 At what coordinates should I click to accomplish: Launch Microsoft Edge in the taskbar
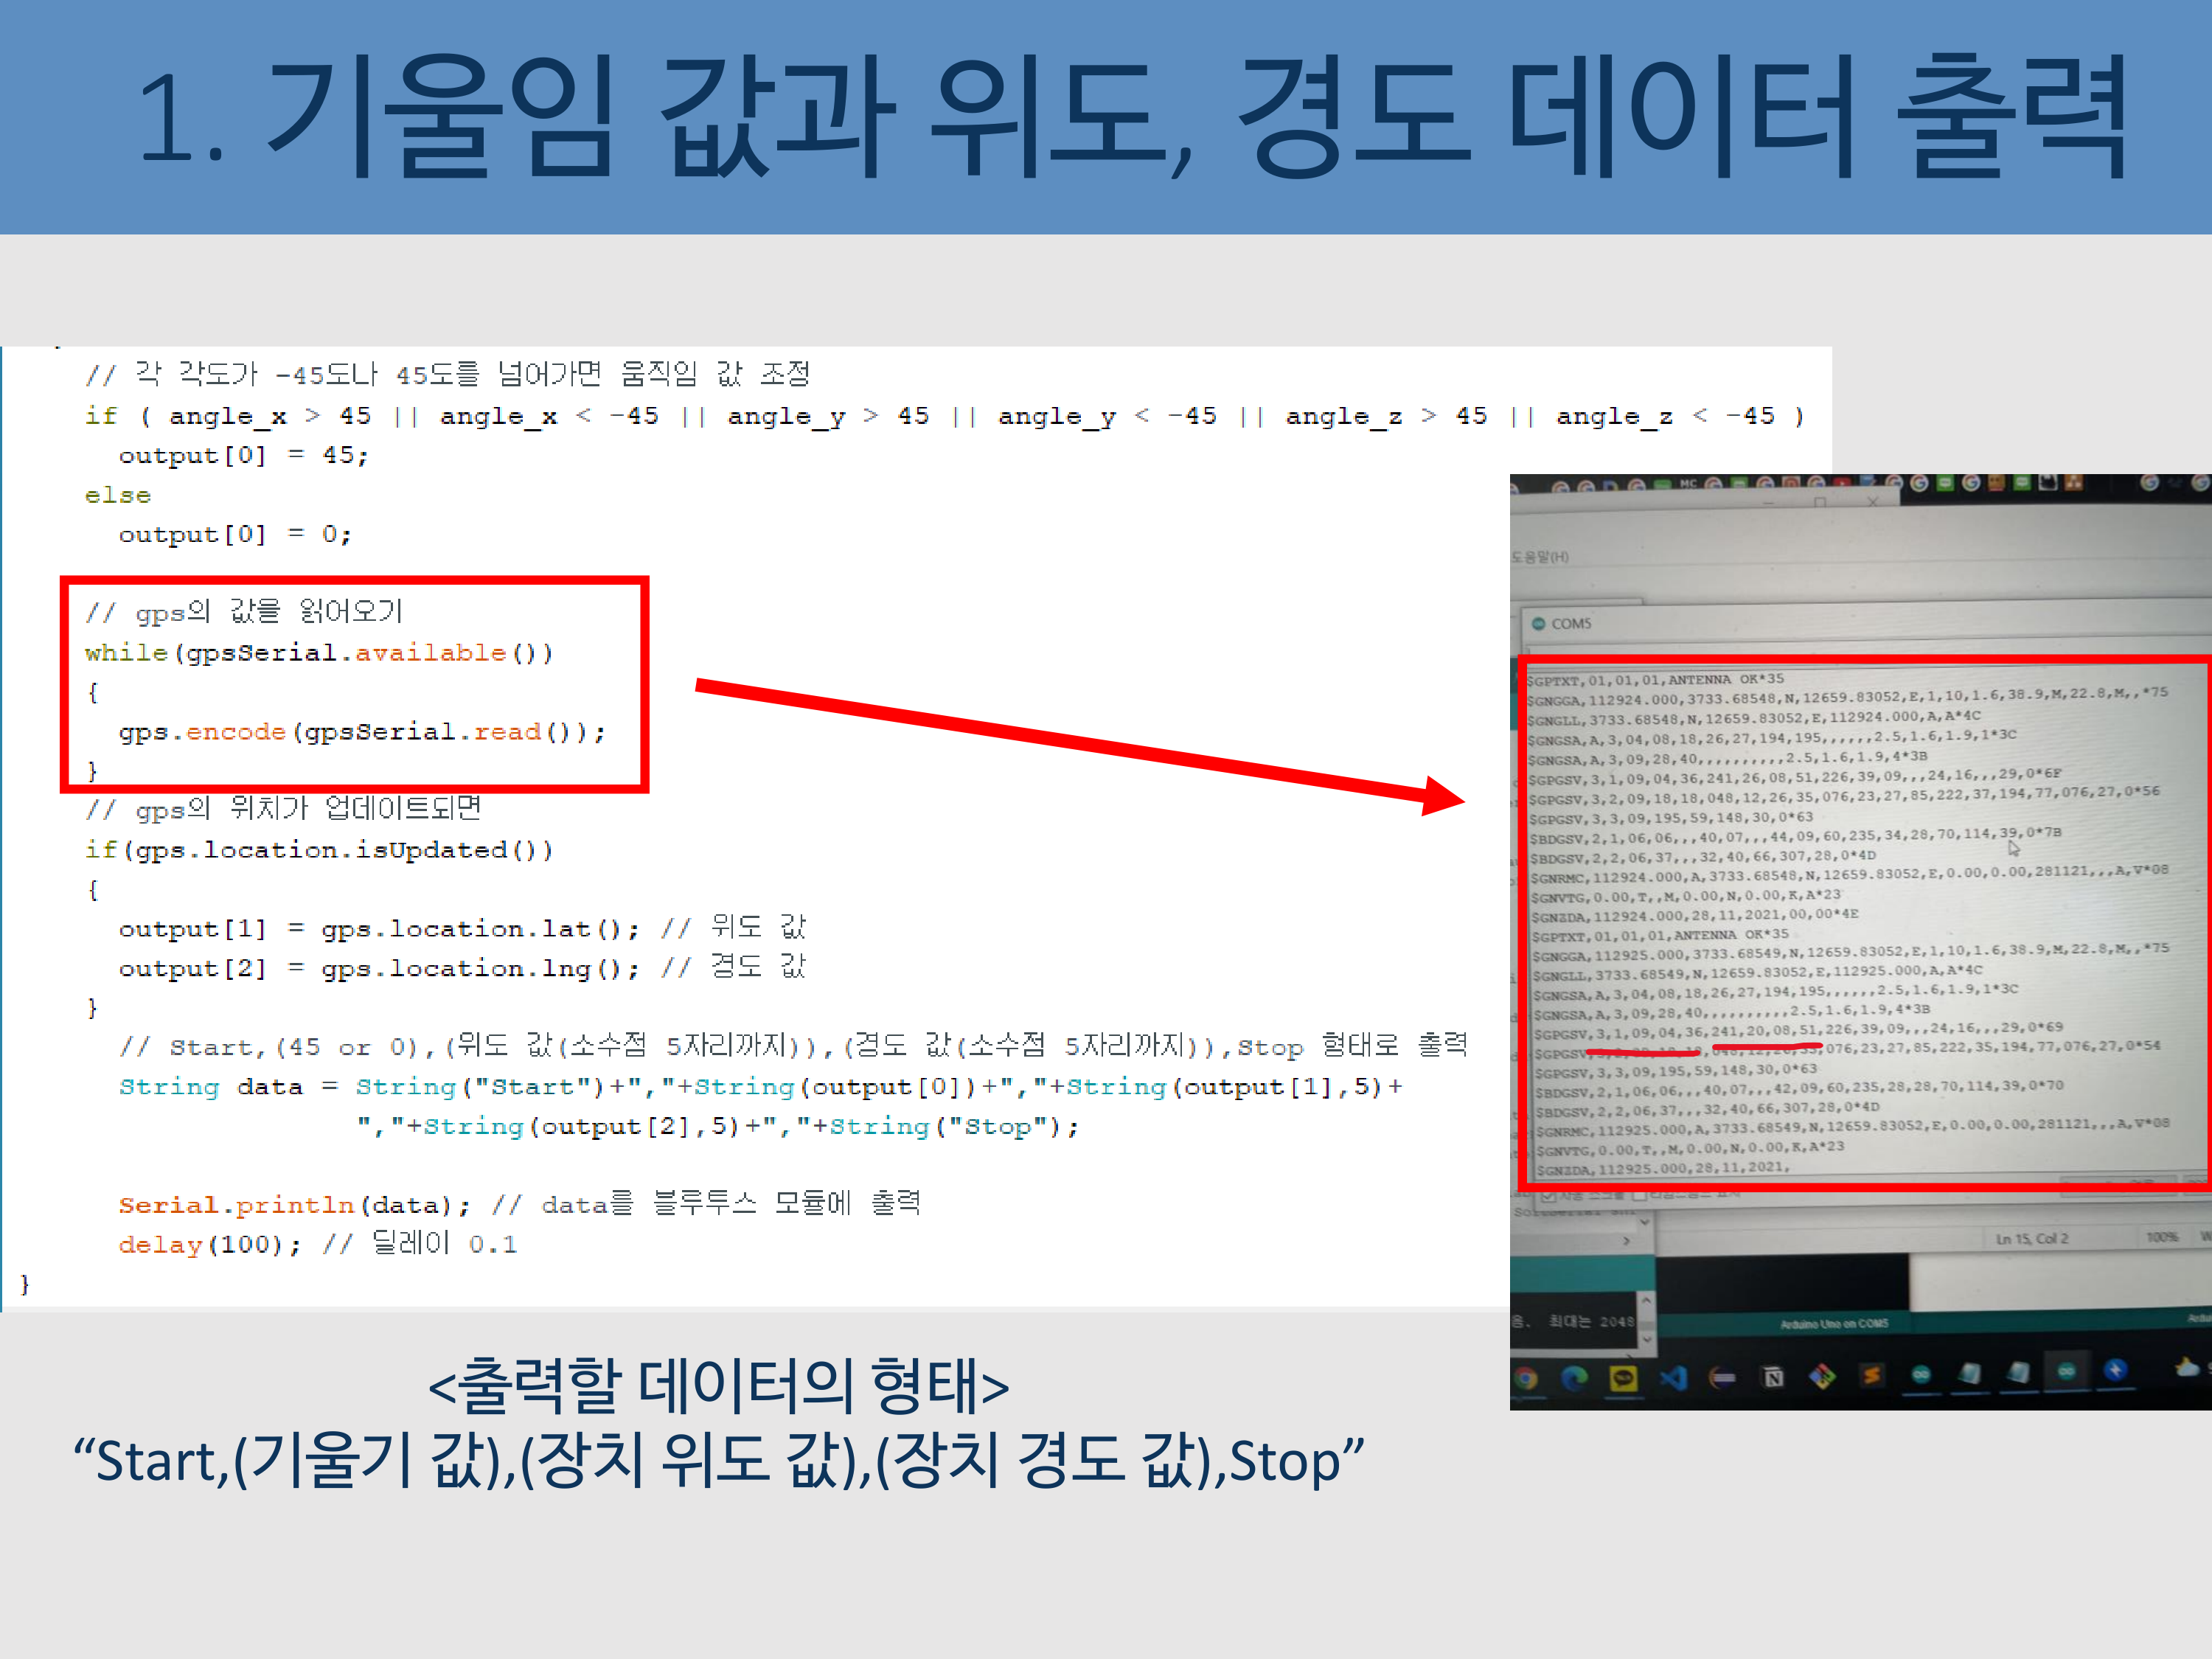[1575, 1379]
